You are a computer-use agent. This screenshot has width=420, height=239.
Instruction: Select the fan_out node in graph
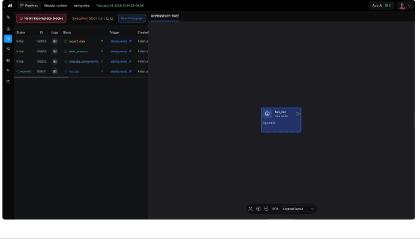click(x=281, y=120)
